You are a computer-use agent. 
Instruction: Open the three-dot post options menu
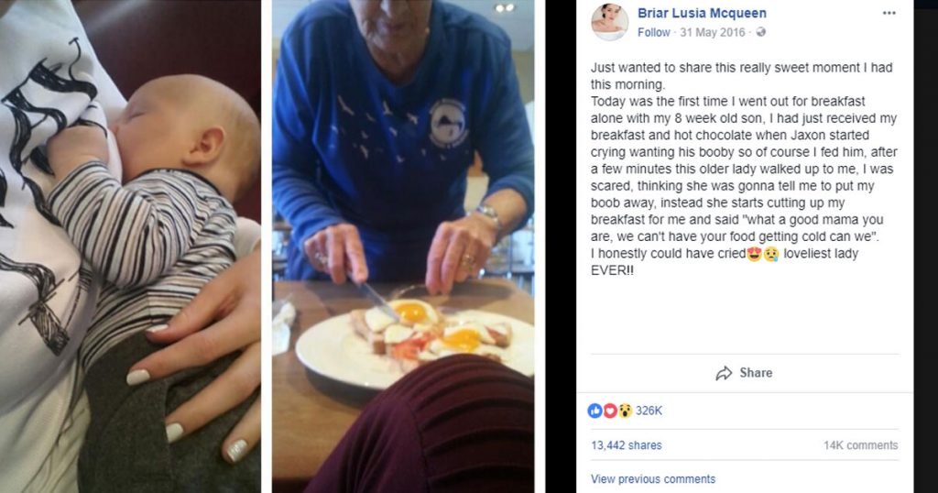pos(889,13)
